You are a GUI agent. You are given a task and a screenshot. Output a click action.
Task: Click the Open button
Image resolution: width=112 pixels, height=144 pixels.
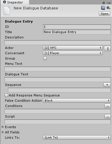104,14
